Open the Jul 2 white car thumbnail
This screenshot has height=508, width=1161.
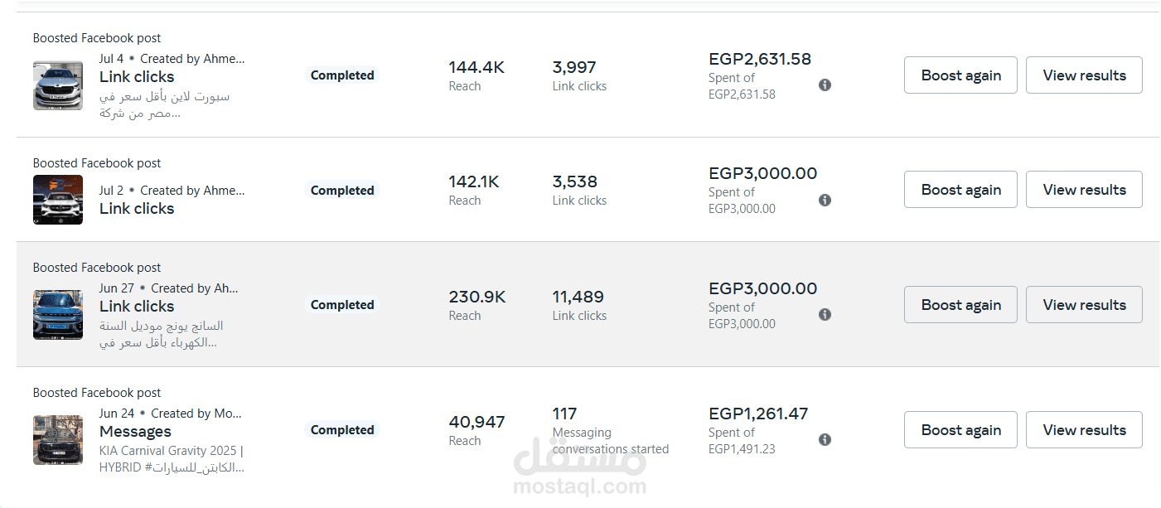(58, 200)
